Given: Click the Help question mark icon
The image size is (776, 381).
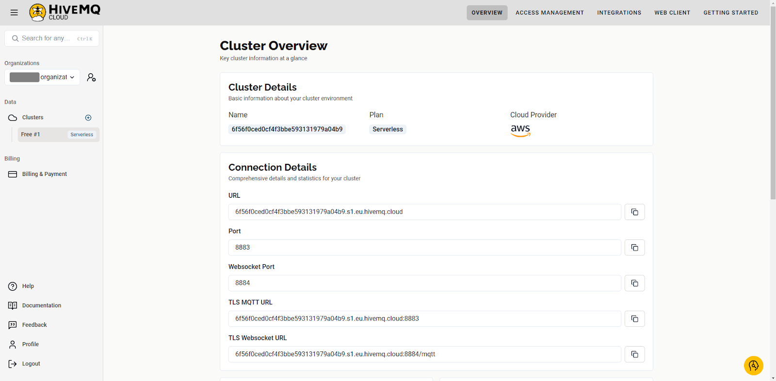Looking at the screenshot, I should point(13,286).
